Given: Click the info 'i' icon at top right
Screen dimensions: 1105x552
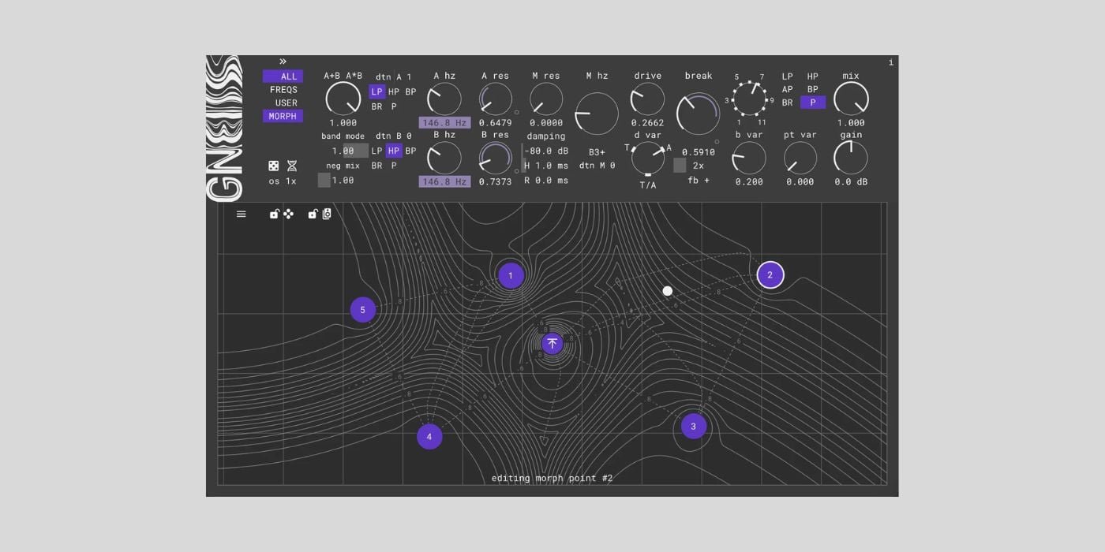Looking at the screenshot, I should pyautogui.click(x=891, y=62).
